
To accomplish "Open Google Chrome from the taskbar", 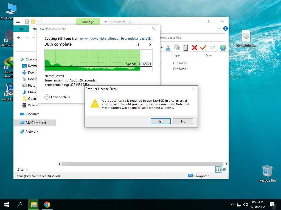I will pyautogui.click(x=47, y=205).
